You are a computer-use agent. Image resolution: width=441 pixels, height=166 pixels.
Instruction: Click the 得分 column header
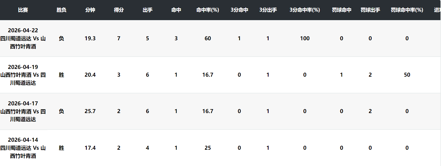[x=119, y=10]
